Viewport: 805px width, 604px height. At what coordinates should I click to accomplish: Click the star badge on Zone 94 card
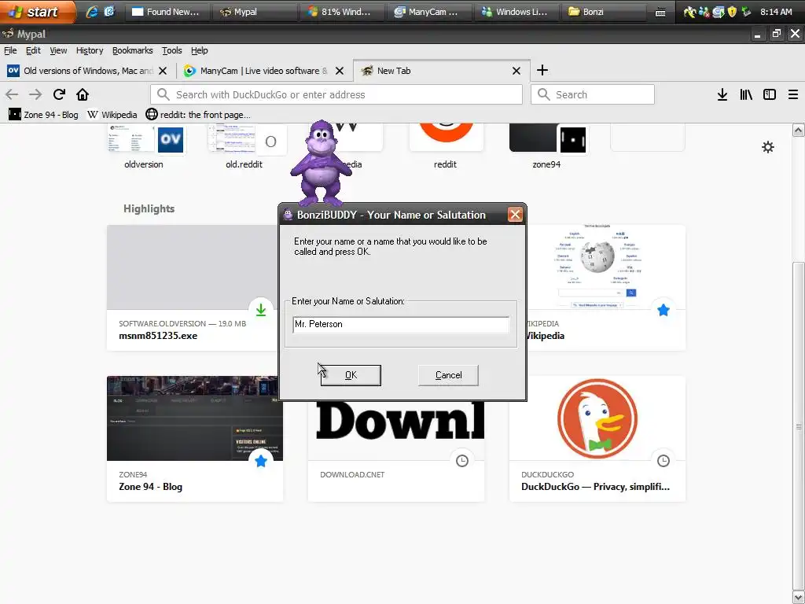[x=261, y=461]
